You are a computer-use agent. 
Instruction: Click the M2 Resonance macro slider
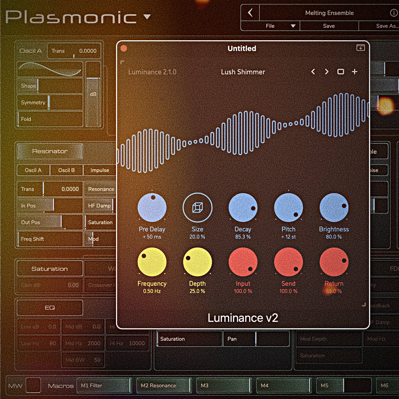pos(164,385)
